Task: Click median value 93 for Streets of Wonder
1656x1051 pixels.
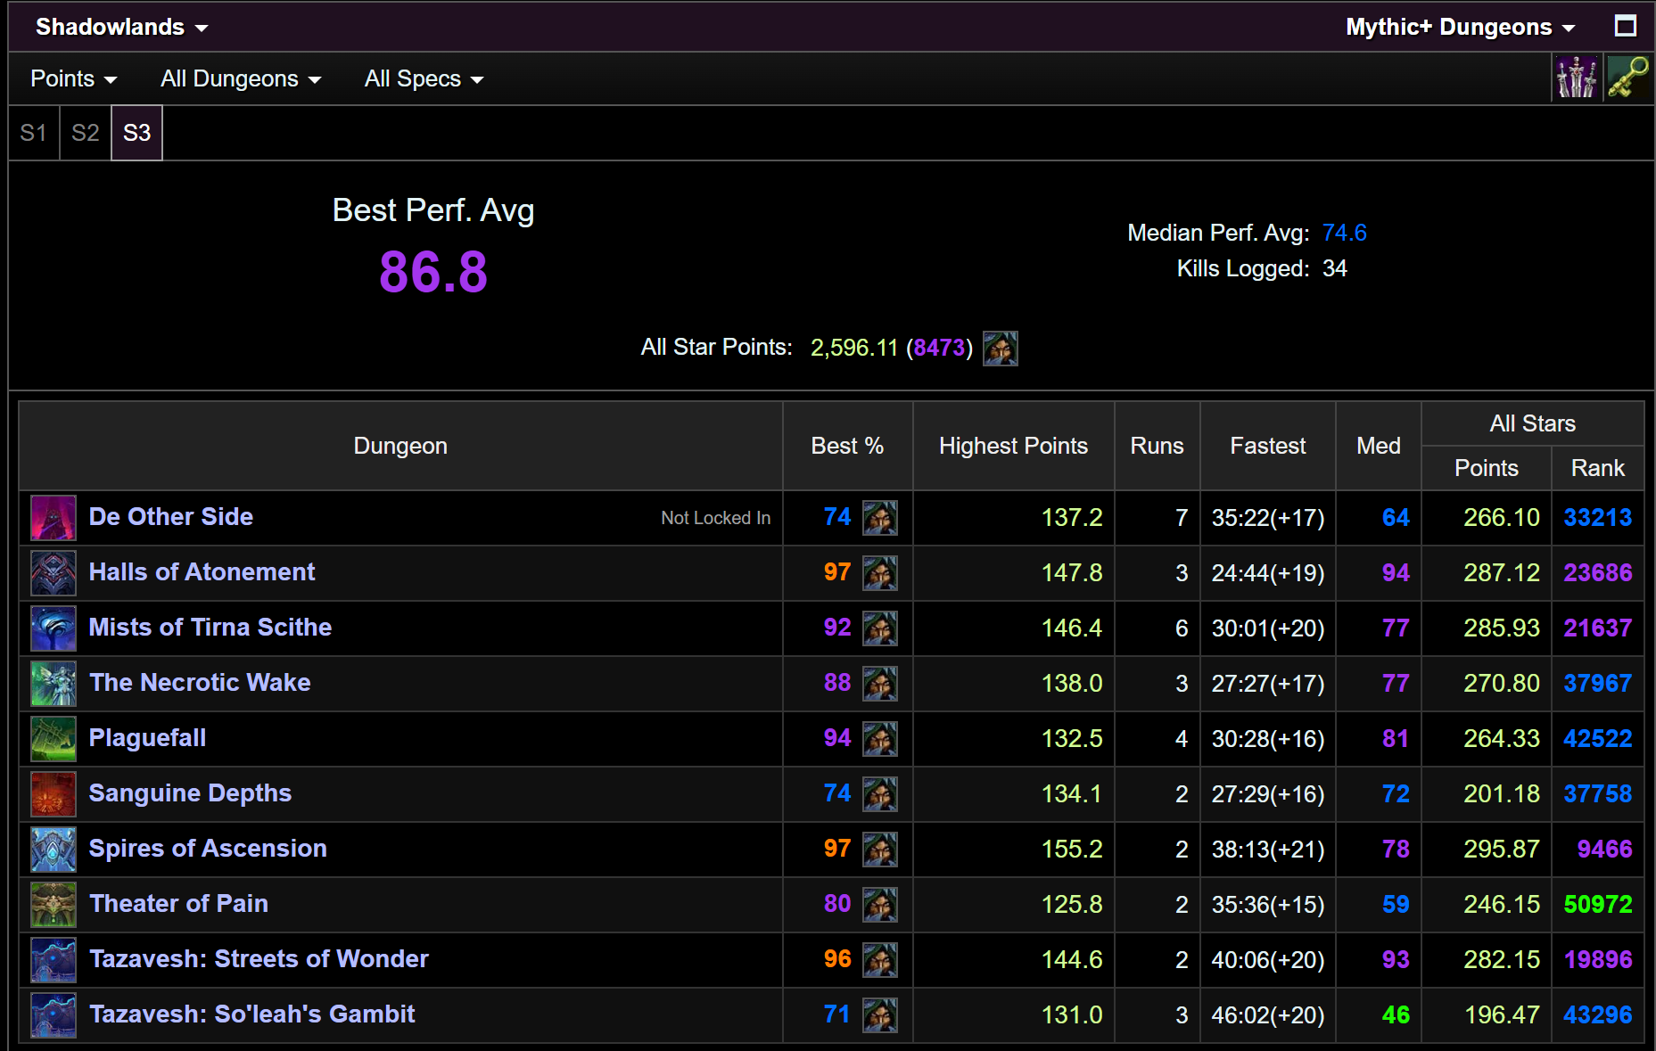Action: 1396,959
